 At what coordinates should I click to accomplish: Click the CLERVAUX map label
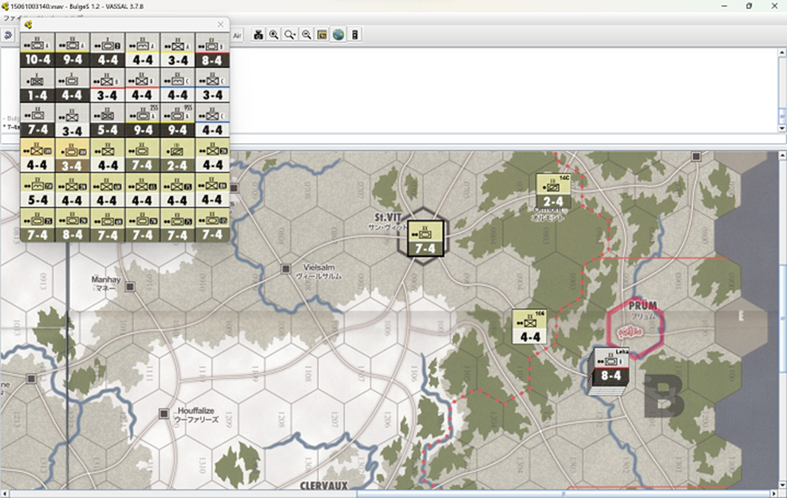324,485
